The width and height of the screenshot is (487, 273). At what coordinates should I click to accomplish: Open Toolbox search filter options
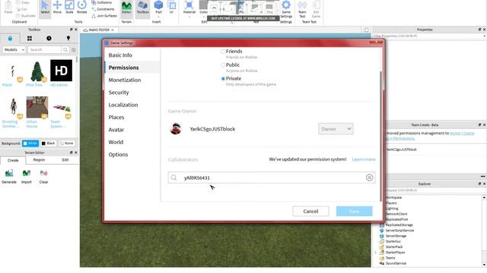[x=74, y=49]
